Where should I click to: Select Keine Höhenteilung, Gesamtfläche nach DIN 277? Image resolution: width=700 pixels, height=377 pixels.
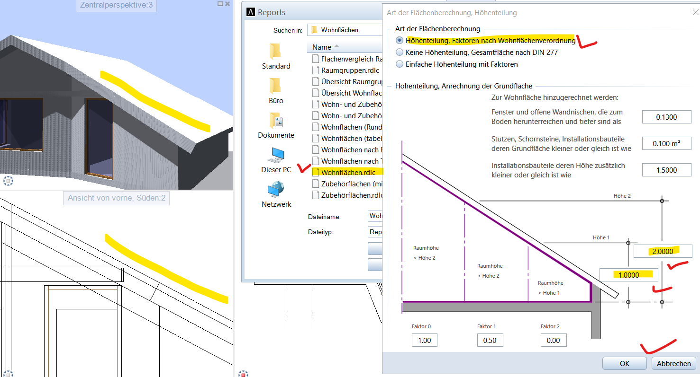click(x=400, y=52)
